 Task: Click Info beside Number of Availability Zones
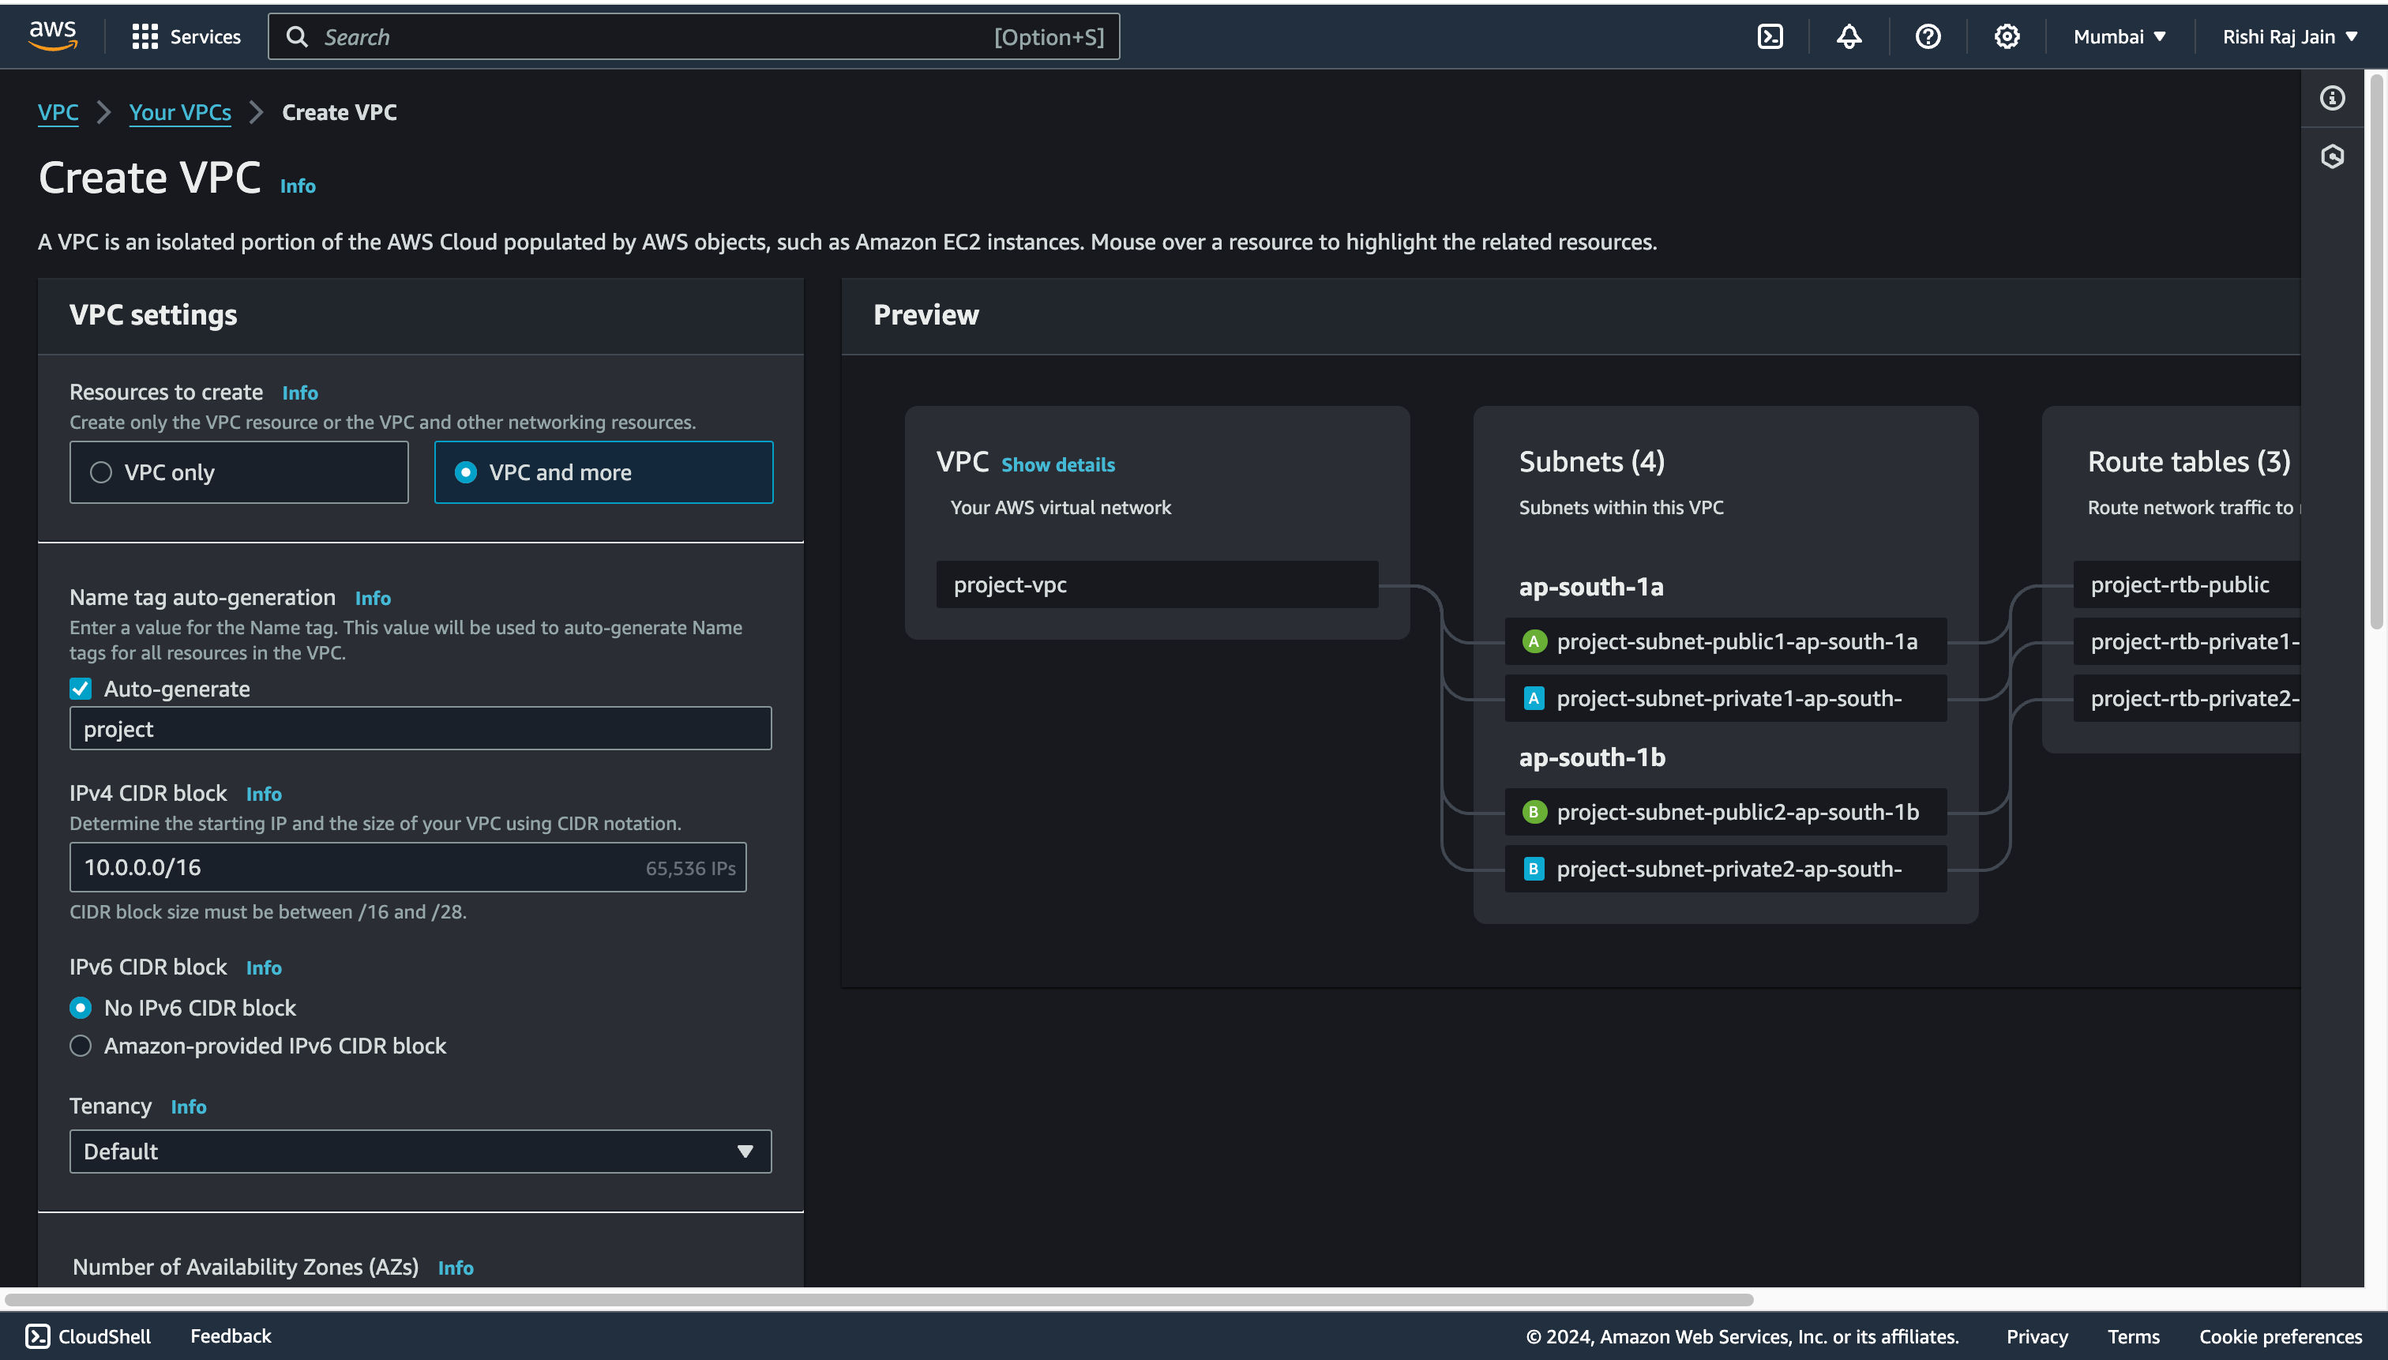pyautogui.click(x=456, y=1268)
